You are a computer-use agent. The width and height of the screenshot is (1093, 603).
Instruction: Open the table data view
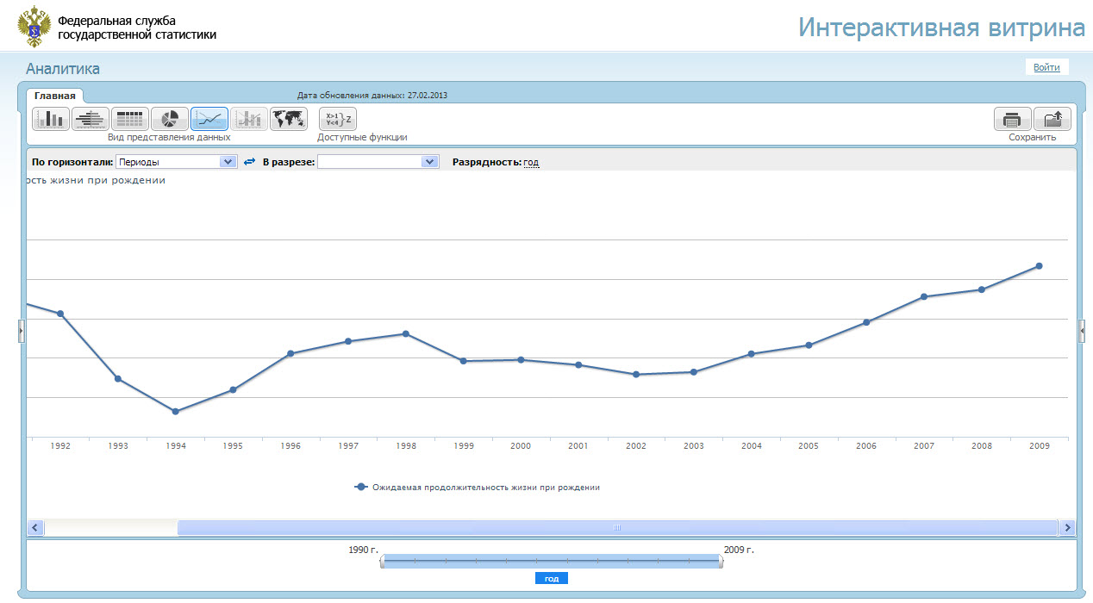tap(130, 119)
